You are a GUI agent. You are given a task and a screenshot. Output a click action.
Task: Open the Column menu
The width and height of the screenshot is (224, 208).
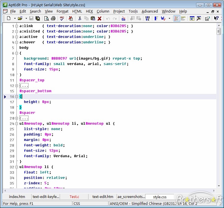click(103, 11)
